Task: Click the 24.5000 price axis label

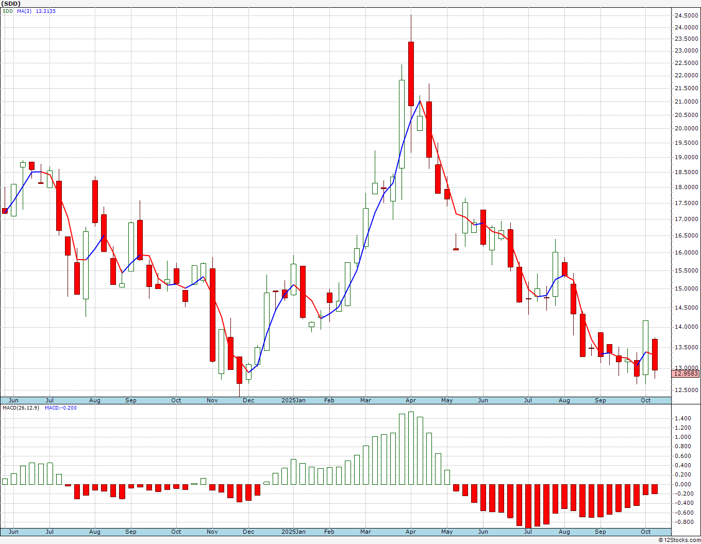Action: tap(686, 15)
